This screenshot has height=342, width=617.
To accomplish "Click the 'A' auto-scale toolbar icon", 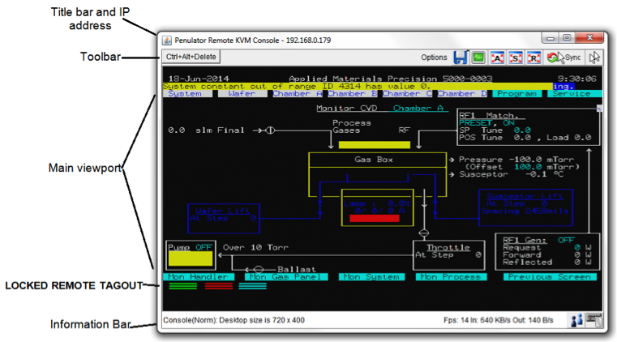I will 498,58.
